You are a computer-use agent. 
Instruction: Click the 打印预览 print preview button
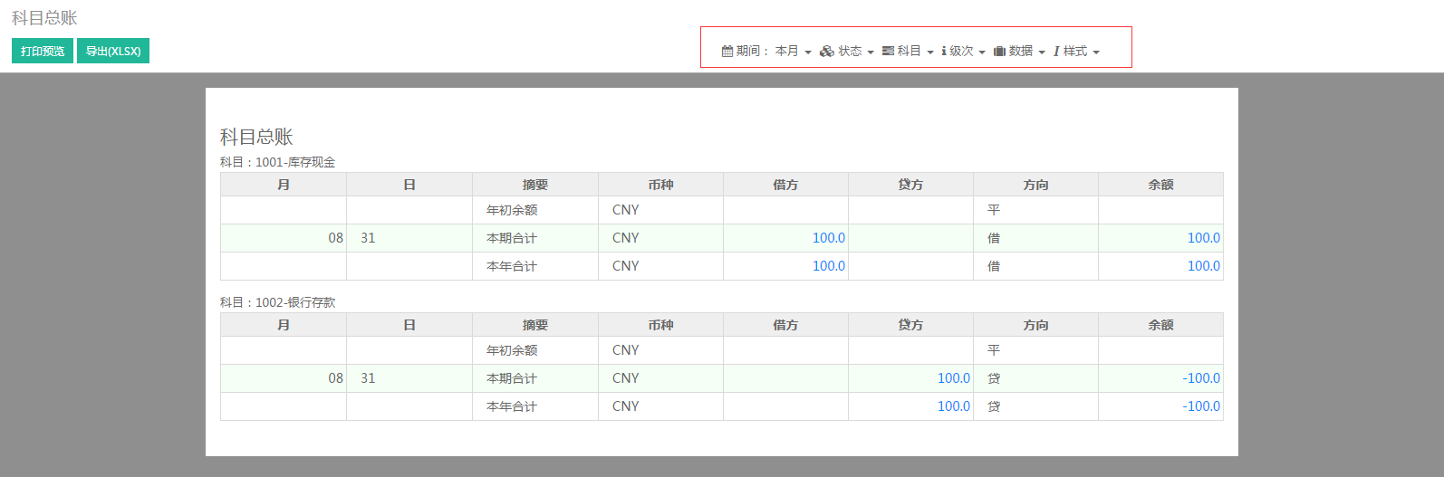point(43,51)
